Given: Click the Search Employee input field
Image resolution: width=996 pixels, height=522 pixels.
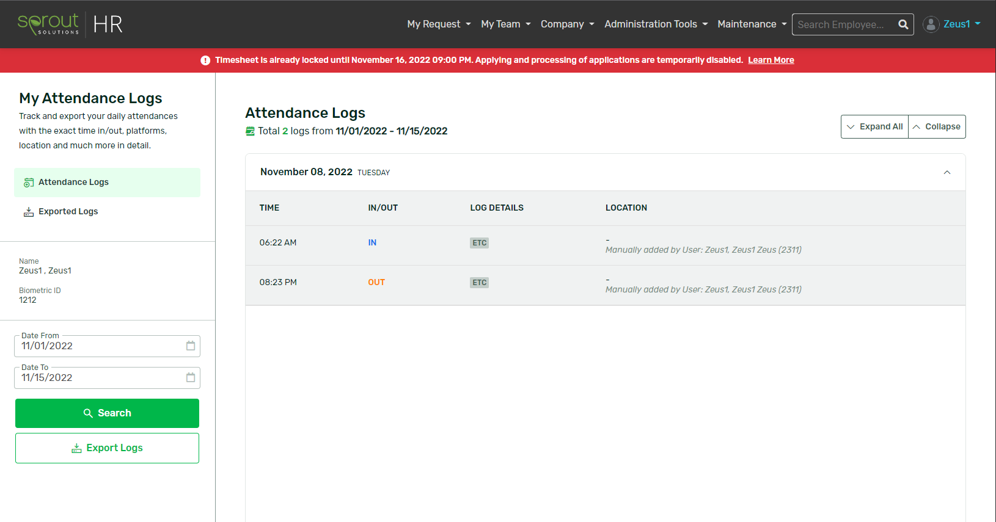Looking at the screenshot, I should (x=843, y=24).
